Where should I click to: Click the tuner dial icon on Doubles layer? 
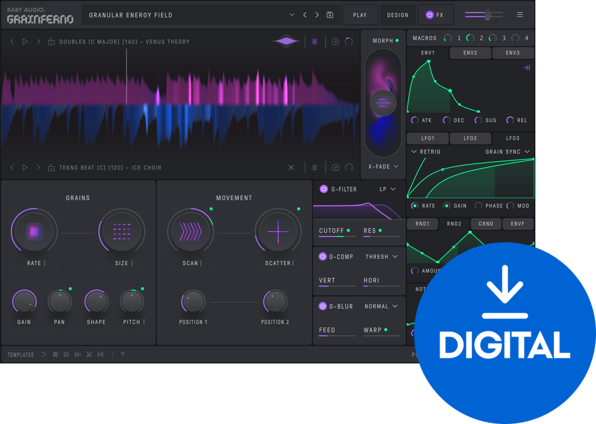335,42
